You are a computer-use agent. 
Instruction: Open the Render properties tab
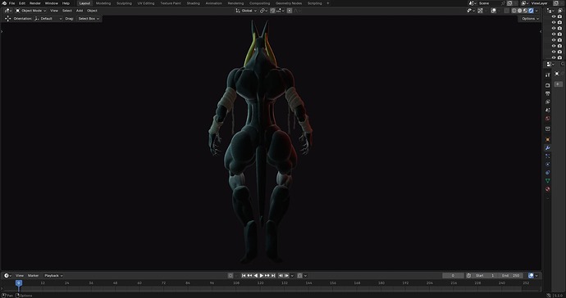(548, 85)
